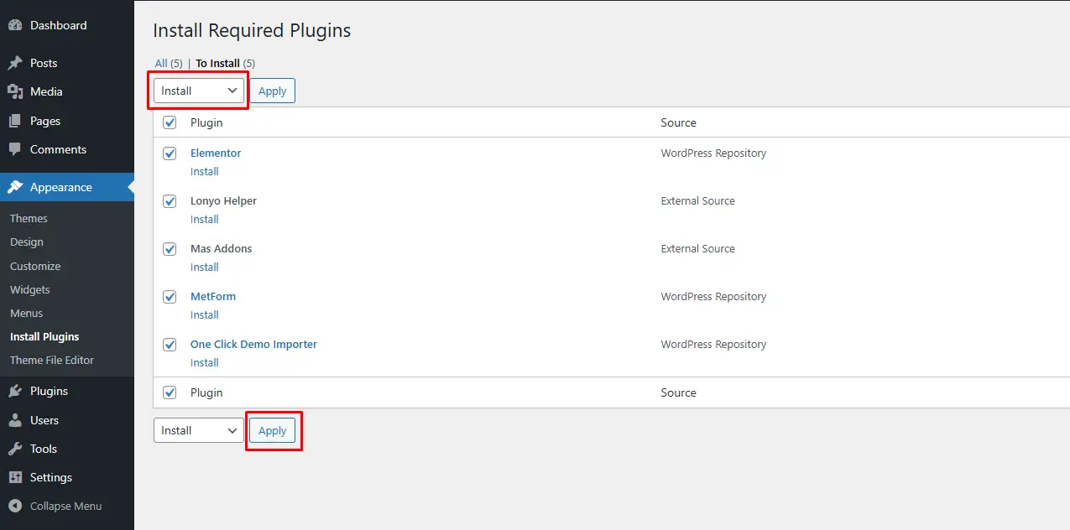The height and width of the screenshot is (530, 1070).
Task: Click the Media icon in sidebar
Action: coord(15,91)
